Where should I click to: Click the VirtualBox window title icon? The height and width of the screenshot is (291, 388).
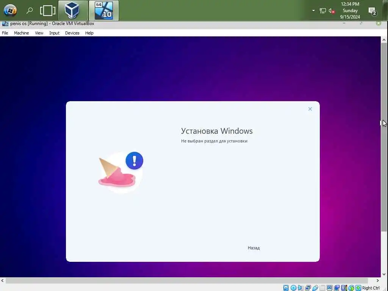pos(5,24)
